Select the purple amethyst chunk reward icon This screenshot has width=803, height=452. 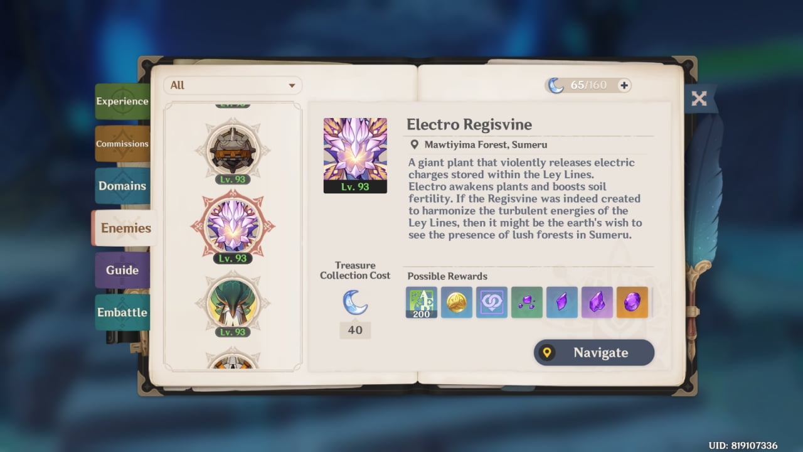tap(597, 303)
